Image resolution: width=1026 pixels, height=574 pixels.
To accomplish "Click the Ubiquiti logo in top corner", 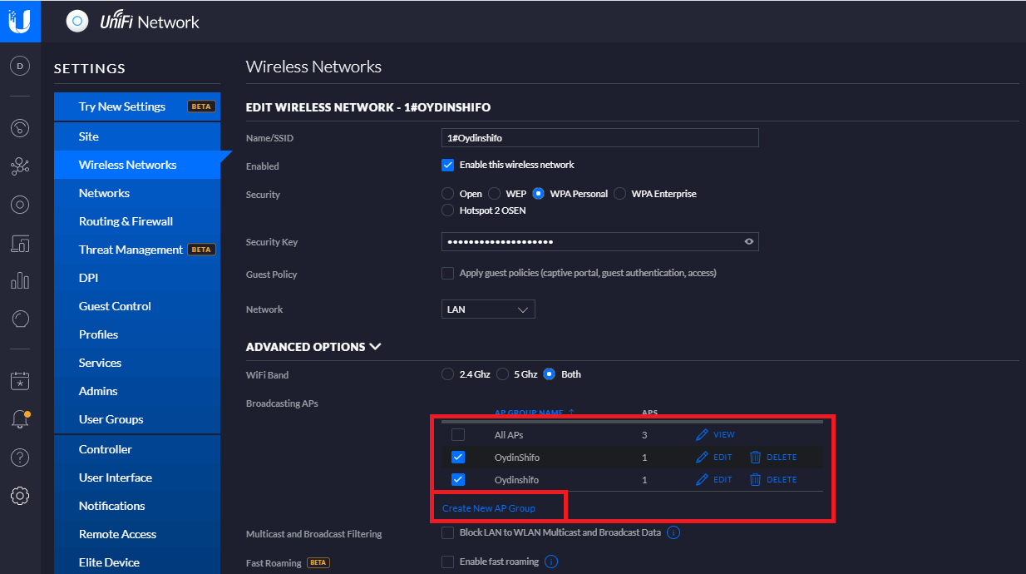I will point(20,21).
